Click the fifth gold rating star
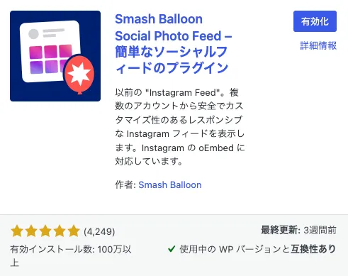Image resolution: width=348 pixels, height=276 pixels. (74, 231)
